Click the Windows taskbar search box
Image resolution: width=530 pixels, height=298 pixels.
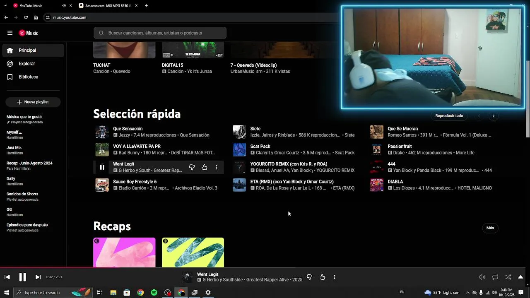click(x=53, y=293)
